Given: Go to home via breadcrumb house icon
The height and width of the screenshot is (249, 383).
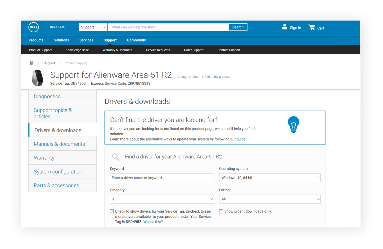Looking at the screenshot, I should [32, 63].
